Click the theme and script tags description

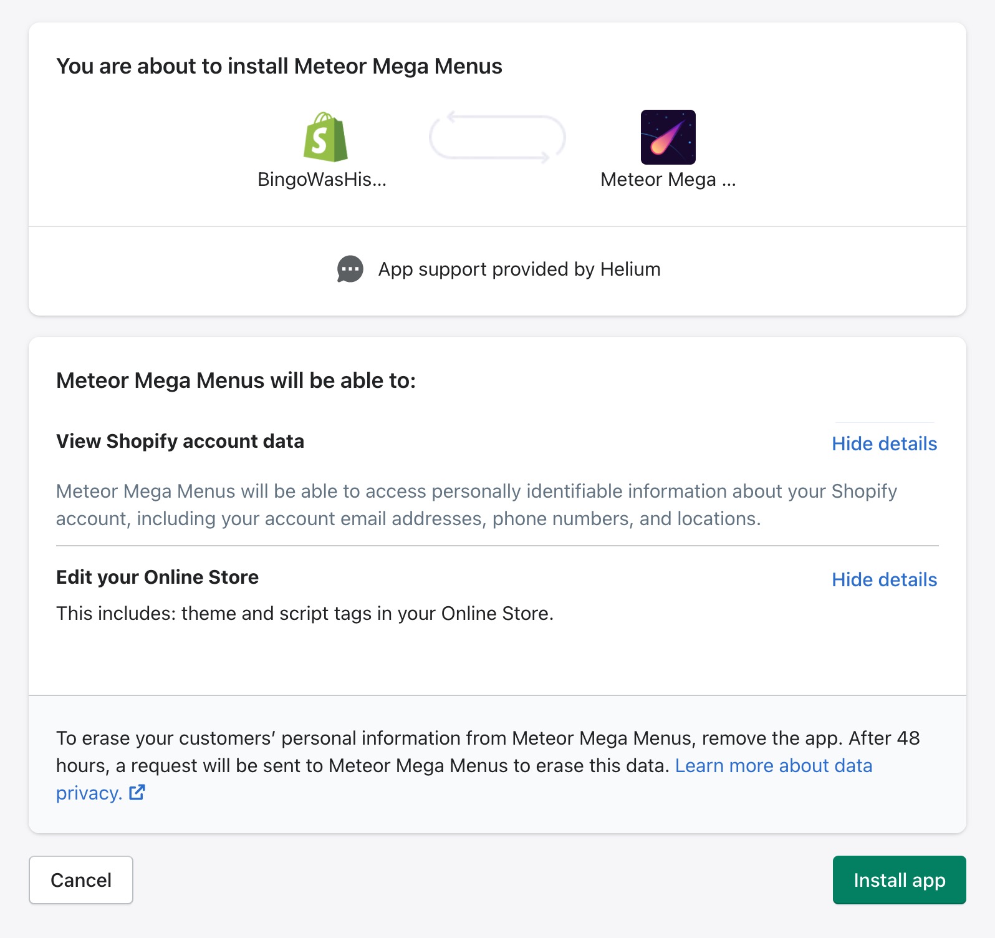tap(305, 614)
